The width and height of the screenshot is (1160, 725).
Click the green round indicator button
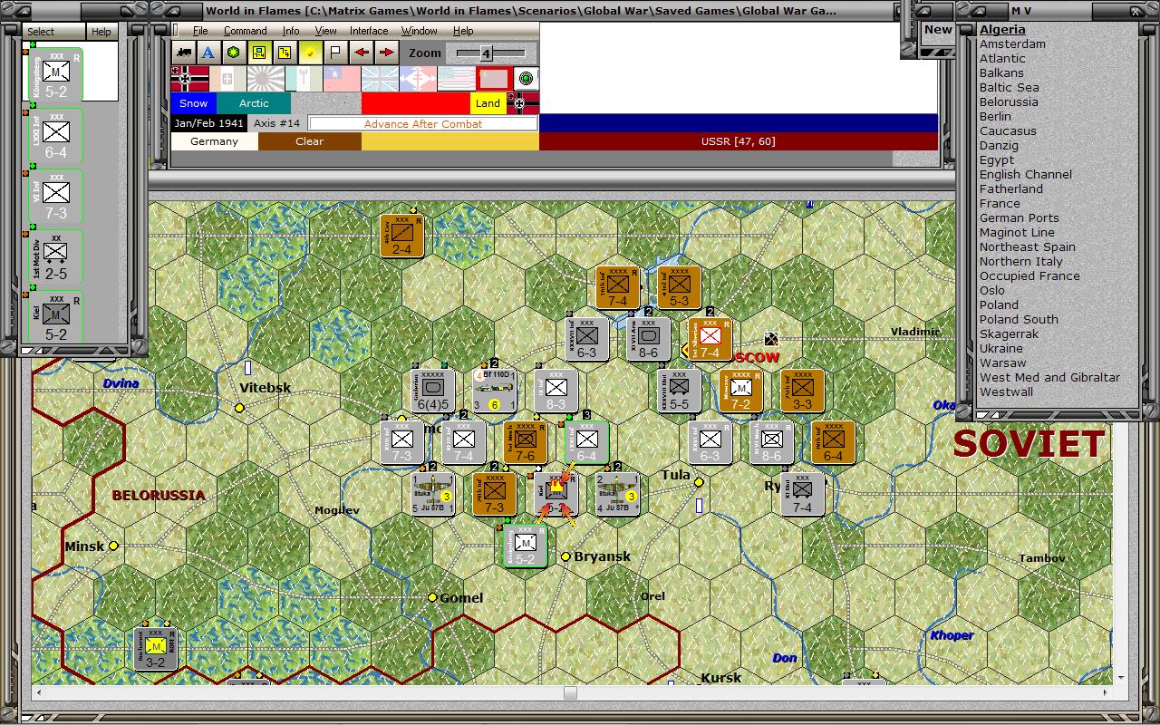(527, 79)
